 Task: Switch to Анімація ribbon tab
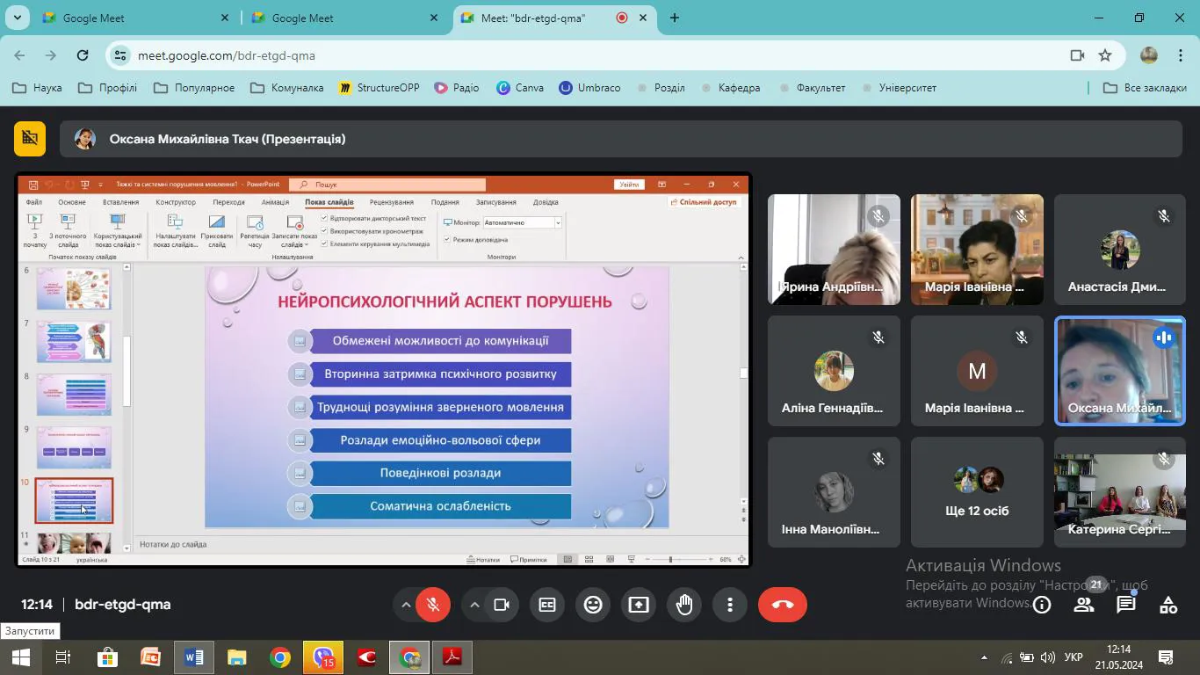275,202
